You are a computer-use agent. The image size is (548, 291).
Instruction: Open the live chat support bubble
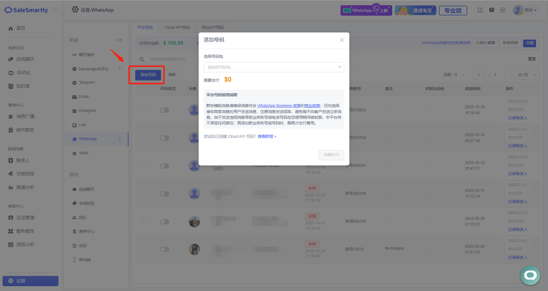[x=530, y=275]
